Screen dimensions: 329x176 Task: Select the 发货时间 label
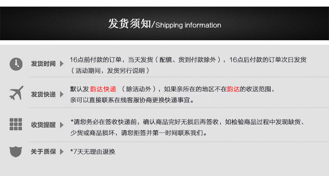coord(43,63)
